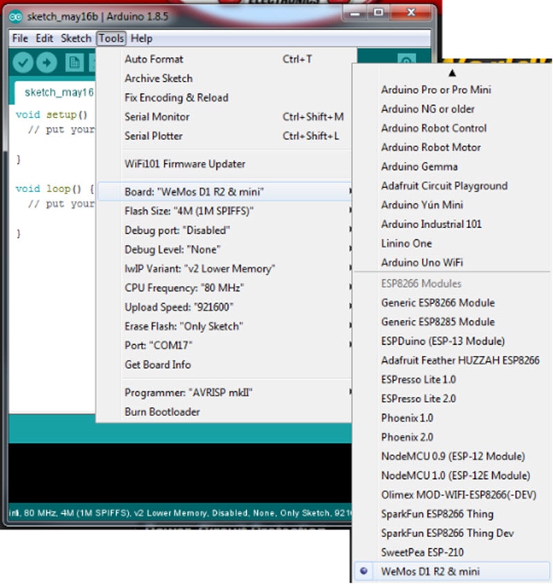Click the scroll-up arrow in the board list
The image size is (553, 584).
pyautogui.click(x=452, y=72)
